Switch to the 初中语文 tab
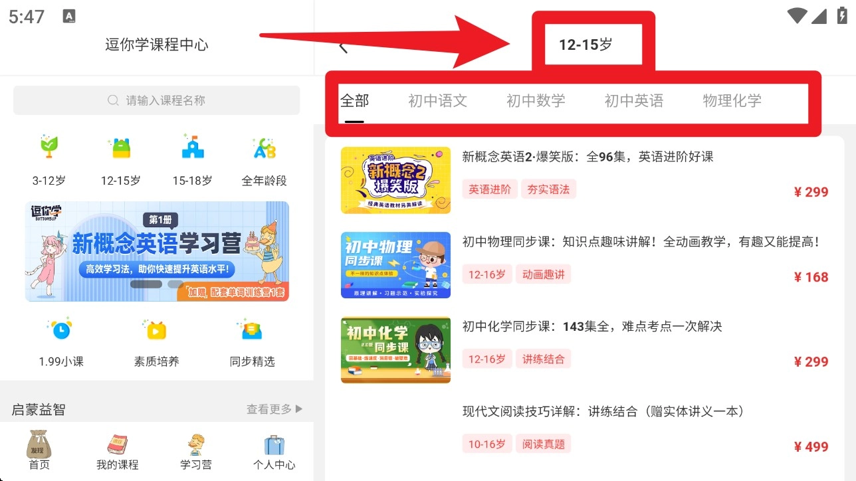Viewport: 856px width, 481px height. click(x=437, y=101)
